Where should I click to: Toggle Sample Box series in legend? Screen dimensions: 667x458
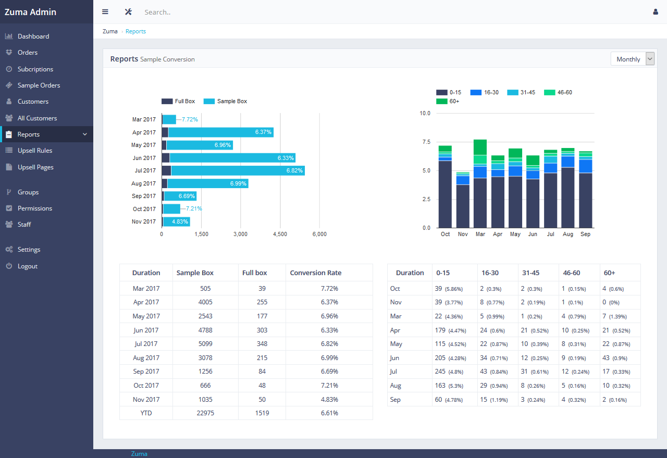coord(225,101)
